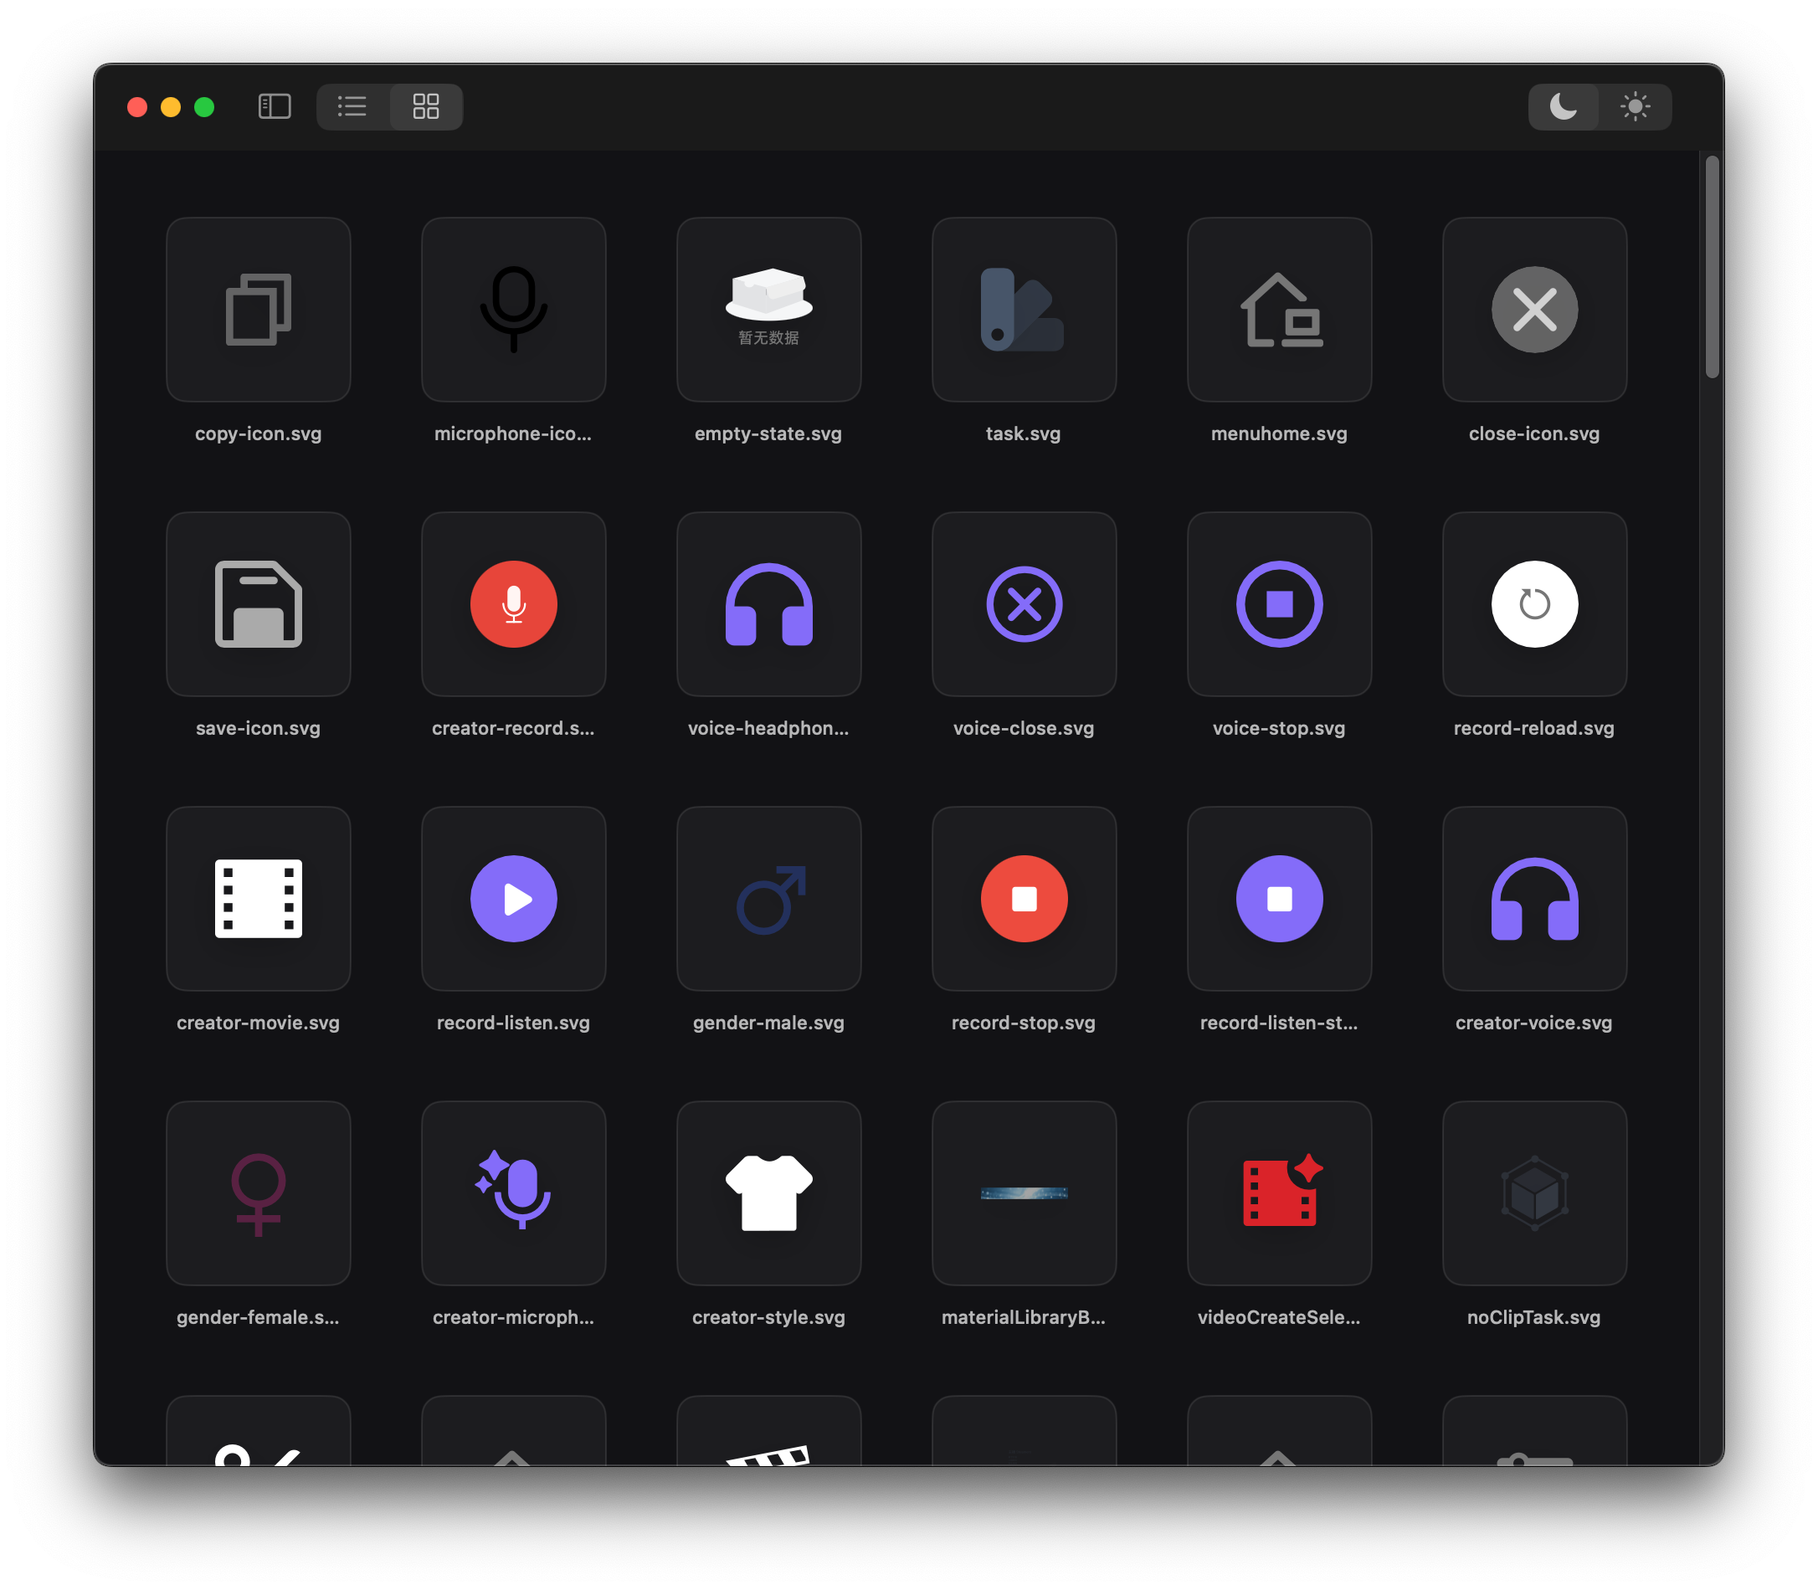Screen dimensions: 1818x1590
Task: Select the creator-movie.svg filmstrip icon
Action: click(x=258, y=899)
